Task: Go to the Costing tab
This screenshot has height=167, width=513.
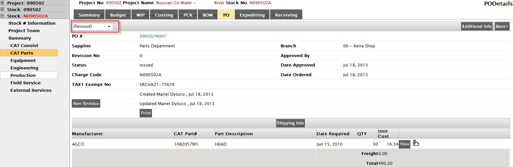Action: [x=164, y=15]
